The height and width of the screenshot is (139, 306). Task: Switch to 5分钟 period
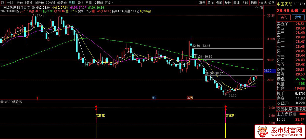coord(29,3)
